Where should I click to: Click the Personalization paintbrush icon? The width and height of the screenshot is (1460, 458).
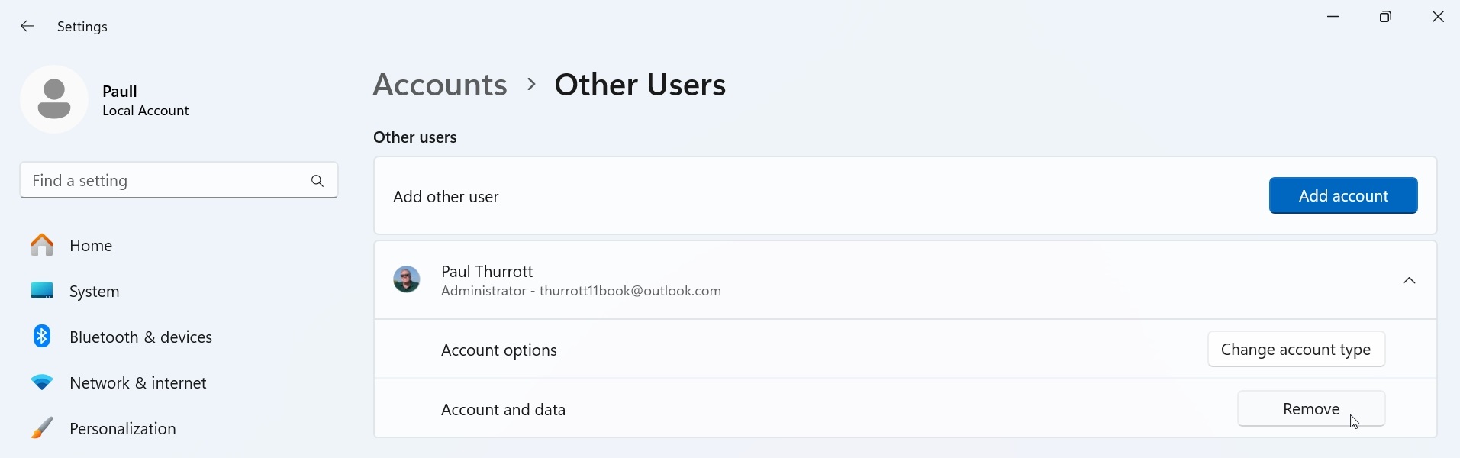pyautogui.click(x=42, y=428)
